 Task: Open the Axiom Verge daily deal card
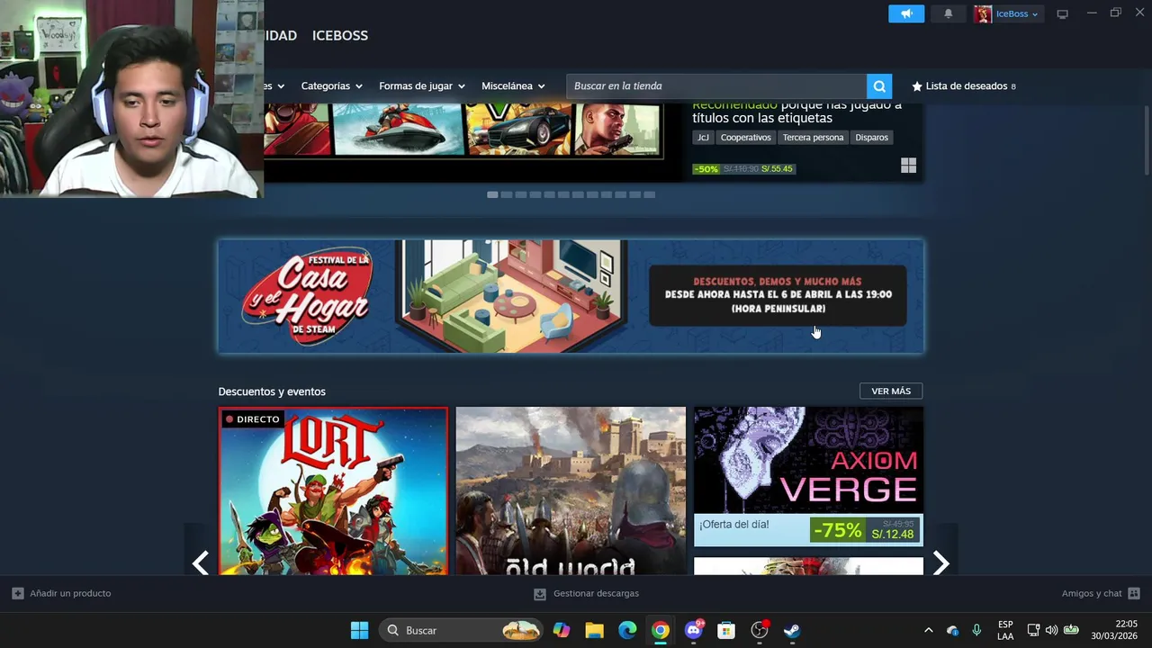pyautogui.click(x=808, y=476)
